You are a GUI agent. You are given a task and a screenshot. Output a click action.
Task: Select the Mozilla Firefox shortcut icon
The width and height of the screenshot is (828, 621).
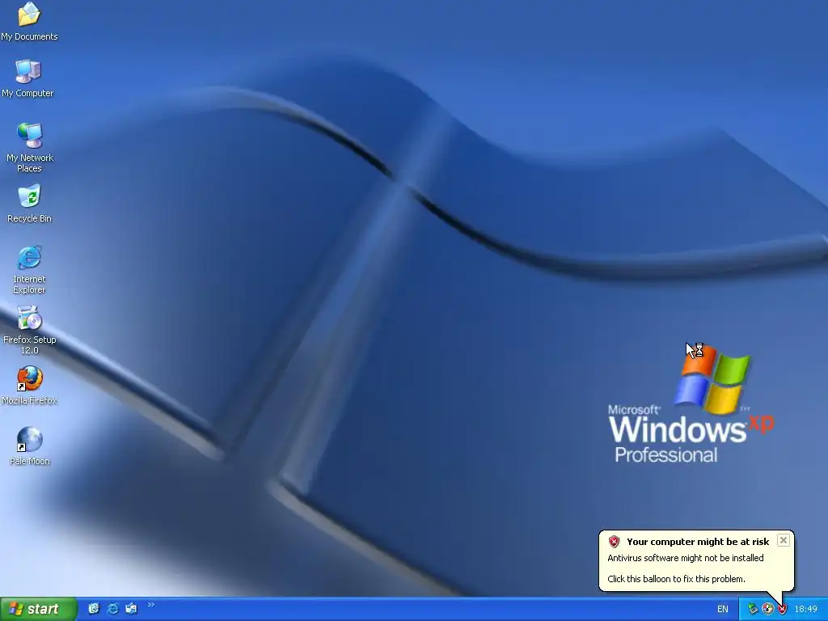click(29, 386)
